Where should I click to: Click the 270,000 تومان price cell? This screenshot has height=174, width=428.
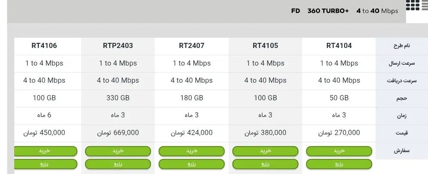pyautogui.click(x=339, y=133)
